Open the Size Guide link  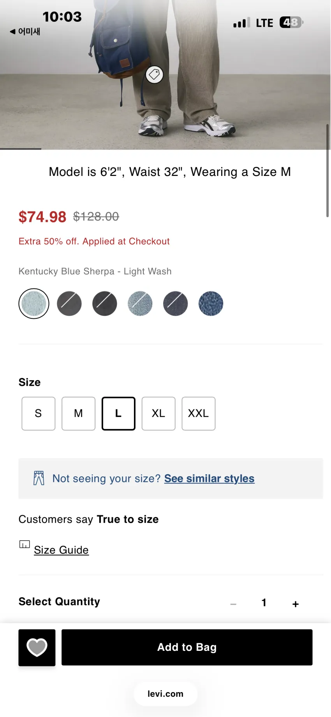point(61,550)
